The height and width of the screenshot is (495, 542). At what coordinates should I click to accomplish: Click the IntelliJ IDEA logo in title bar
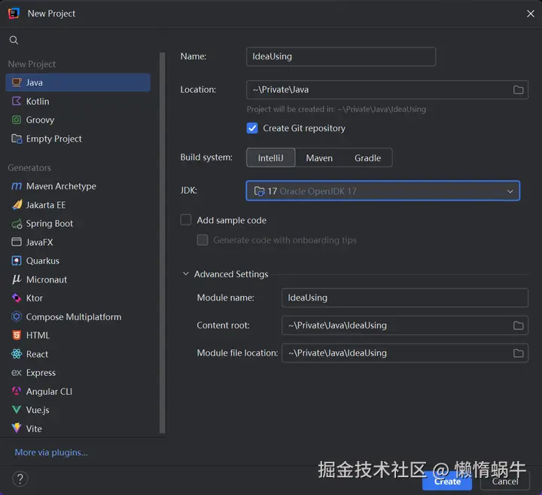(14, 14)
